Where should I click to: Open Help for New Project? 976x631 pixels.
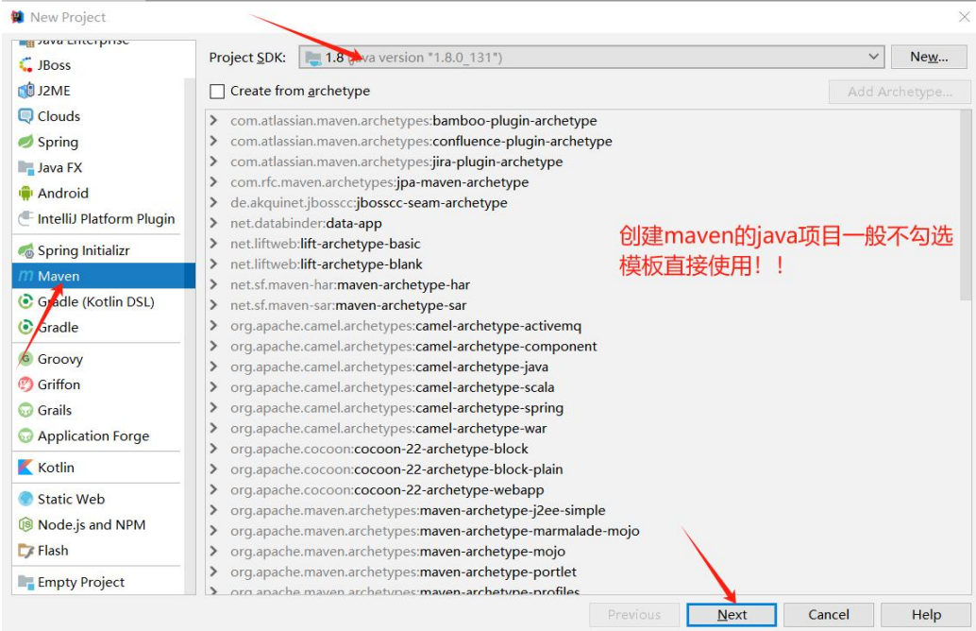click(x=926, y=615)
